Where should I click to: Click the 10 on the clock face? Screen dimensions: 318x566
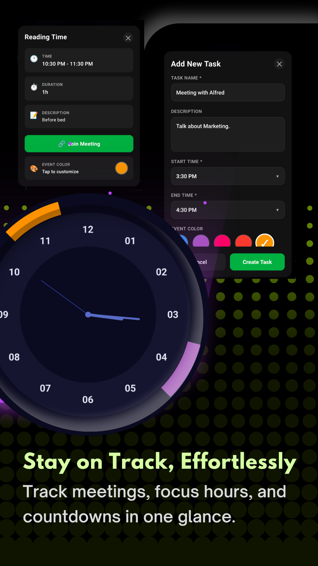[14, 272]
